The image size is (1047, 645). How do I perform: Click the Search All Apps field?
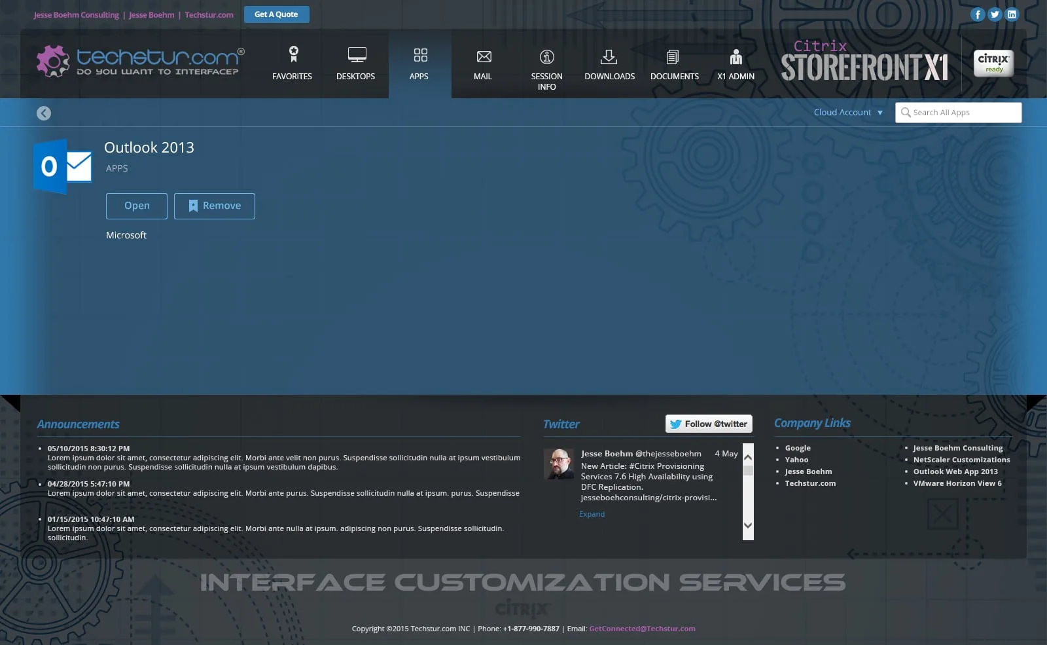(x=958, y=113)
